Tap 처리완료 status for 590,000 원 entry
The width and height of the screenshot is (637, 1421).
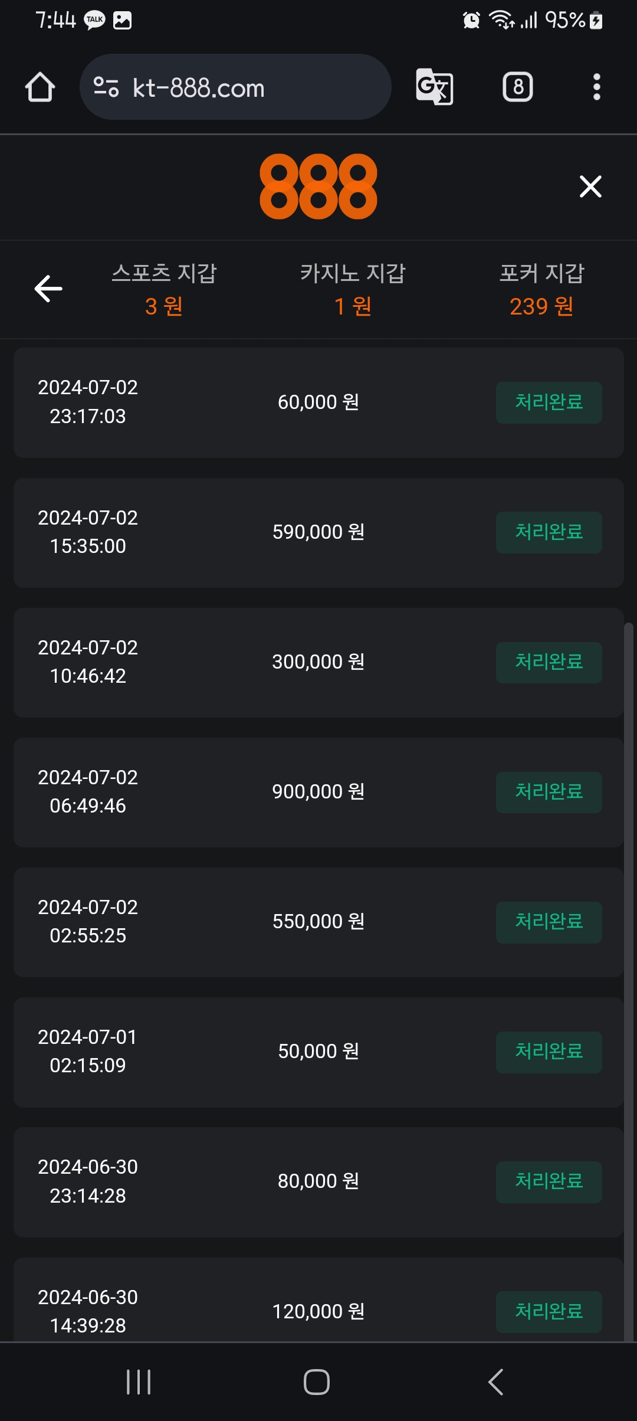(x=549, y=532)
